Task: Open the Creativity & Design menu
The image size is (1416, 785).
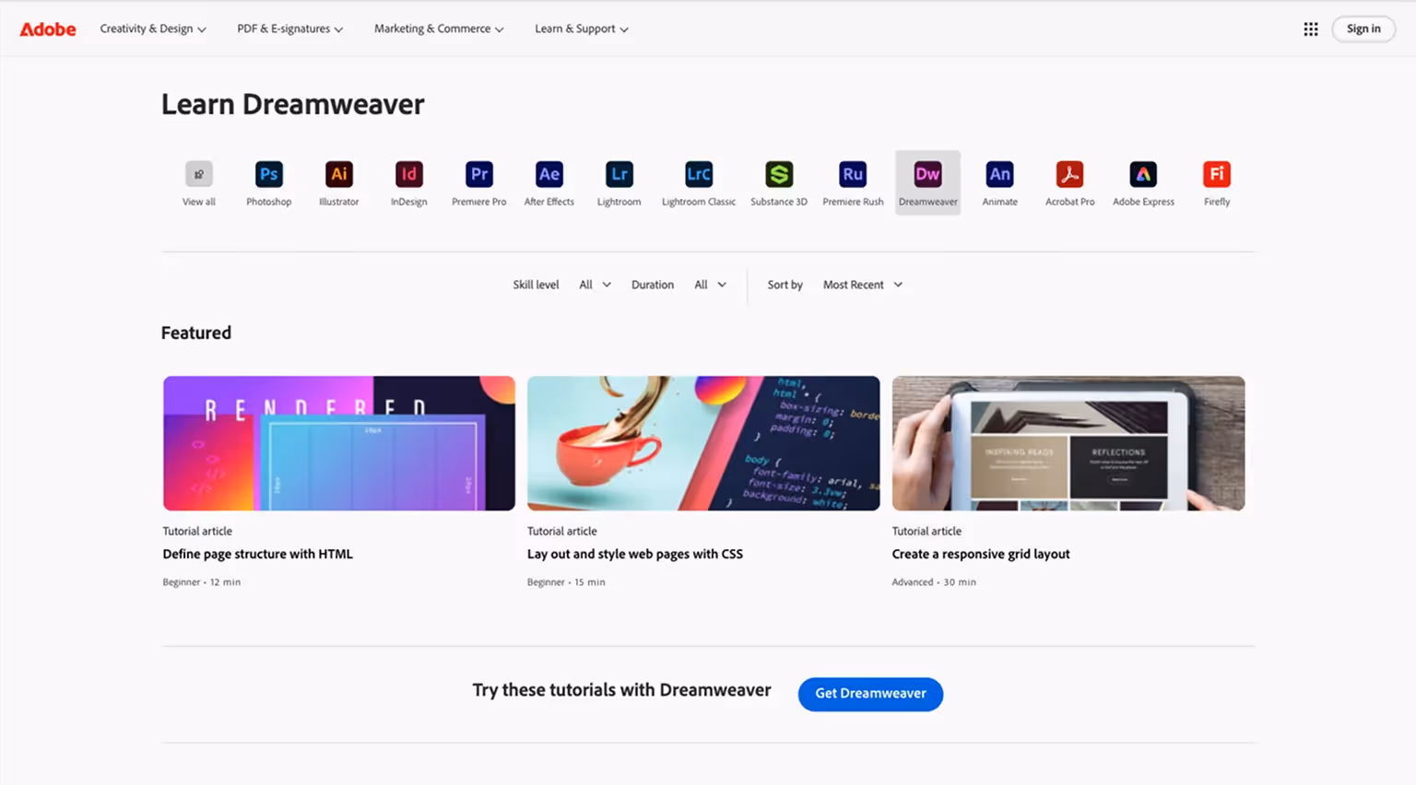Action: pos(152,29)
